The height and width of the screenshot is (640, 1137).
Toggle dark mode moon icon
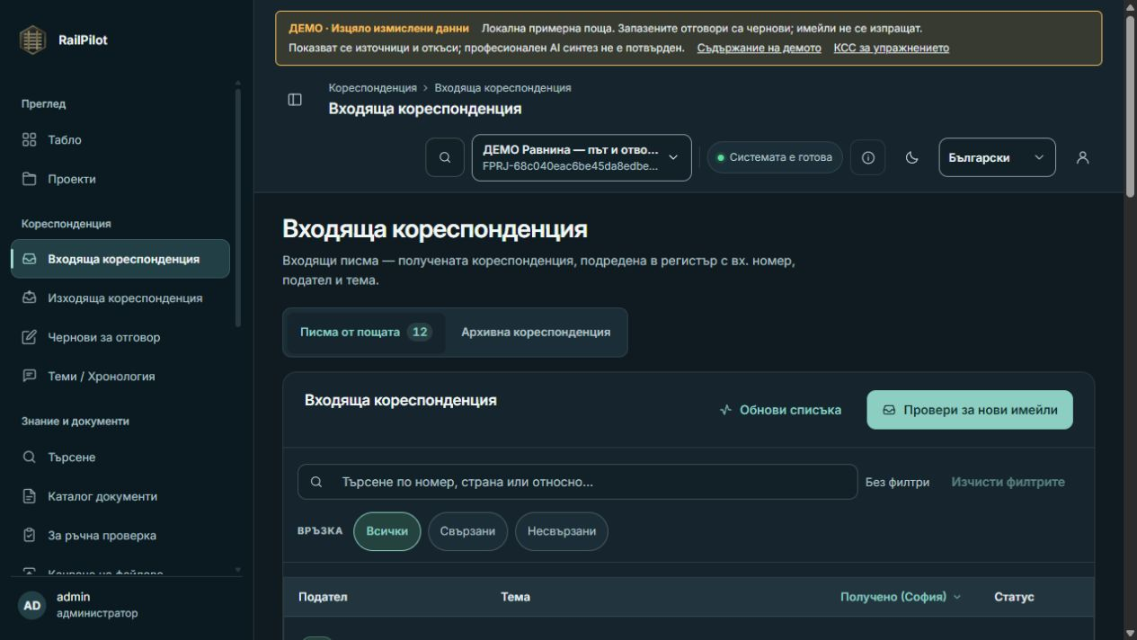(x=912, y=157)
